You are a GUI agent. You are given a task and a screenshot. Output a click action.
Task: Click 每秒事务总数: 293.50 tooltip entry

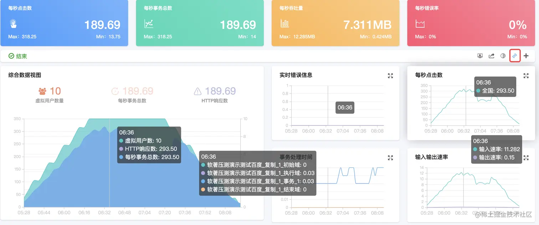149,157
